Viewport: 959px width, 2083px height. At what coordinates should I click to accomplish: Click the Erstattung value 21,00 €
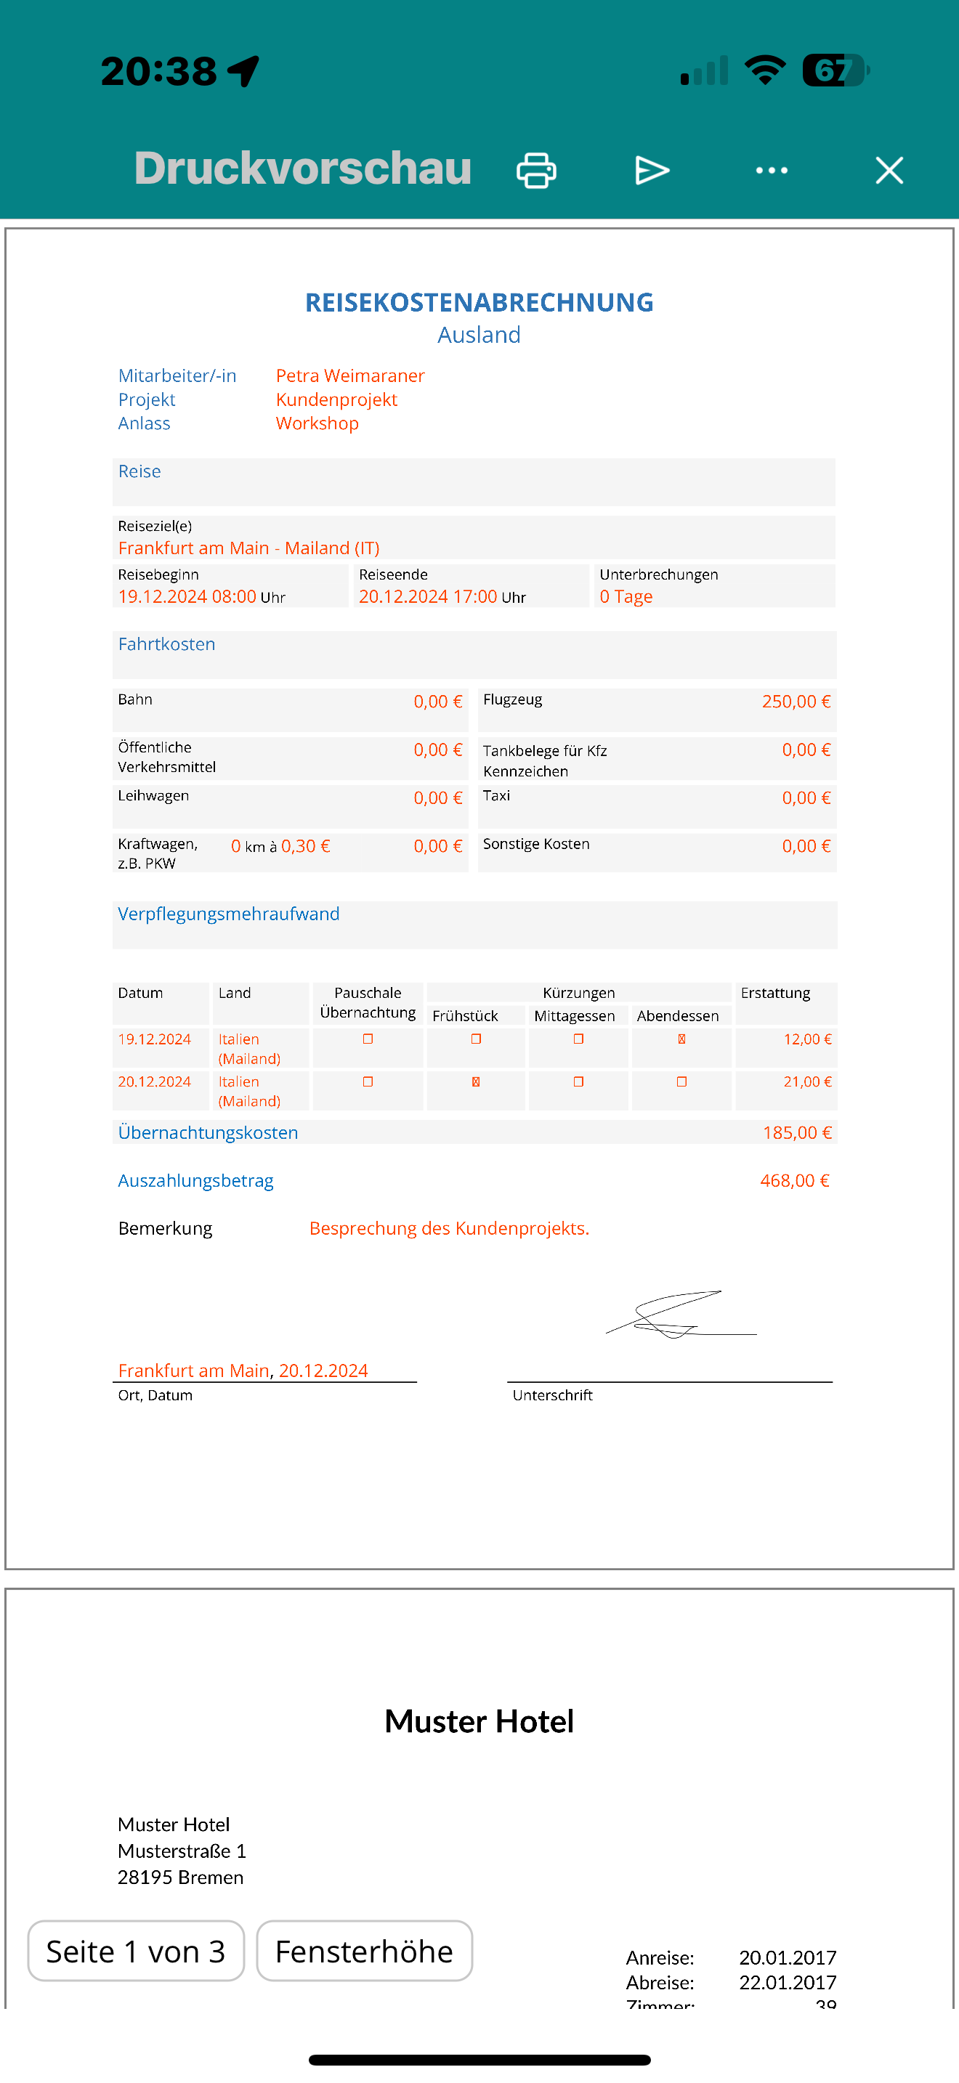807,1081
